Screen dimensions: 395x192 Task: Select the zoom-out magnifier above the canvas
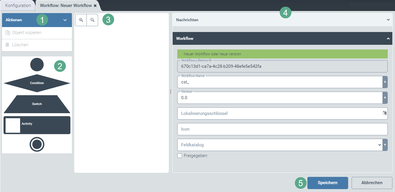(92, 20)
